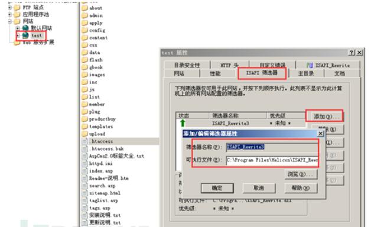Click the httpd.ini file icon
This screenshot has height=227, width=371.
tap(84, 164)
